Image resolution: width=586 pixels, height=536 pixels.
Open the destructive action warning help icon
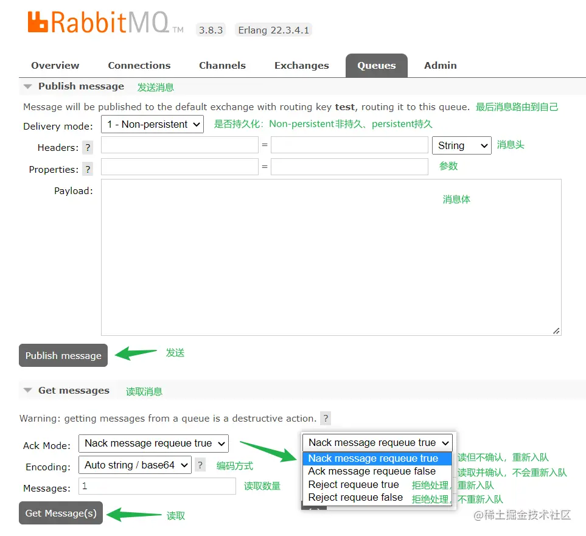pos(326,418)
